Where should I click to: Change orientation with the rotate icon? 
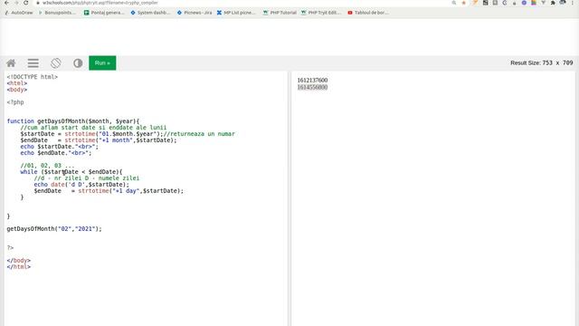[56, 63]
